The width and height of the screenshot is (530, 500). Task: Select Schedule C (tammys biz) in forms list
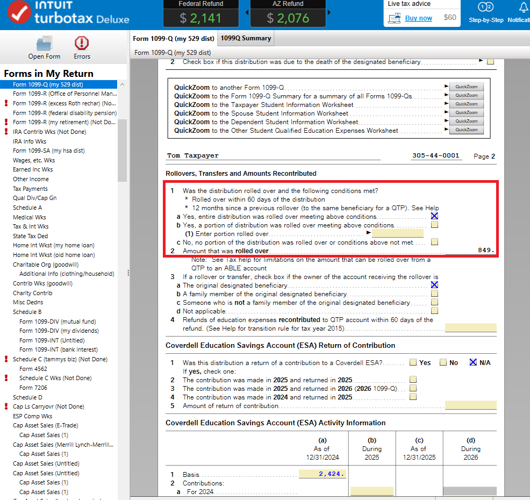[60, 359]
